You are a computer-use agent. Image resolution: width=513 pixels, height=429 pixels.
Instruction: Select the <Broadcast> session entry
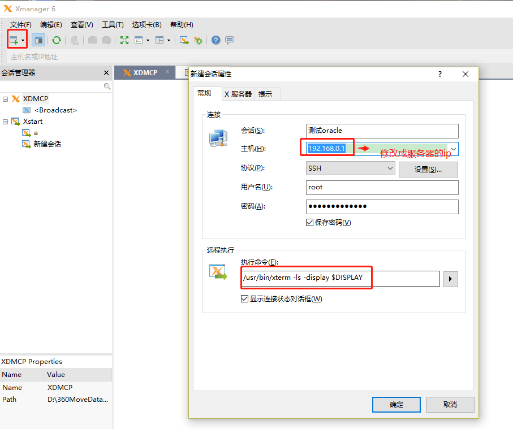(x=55, y=110)
